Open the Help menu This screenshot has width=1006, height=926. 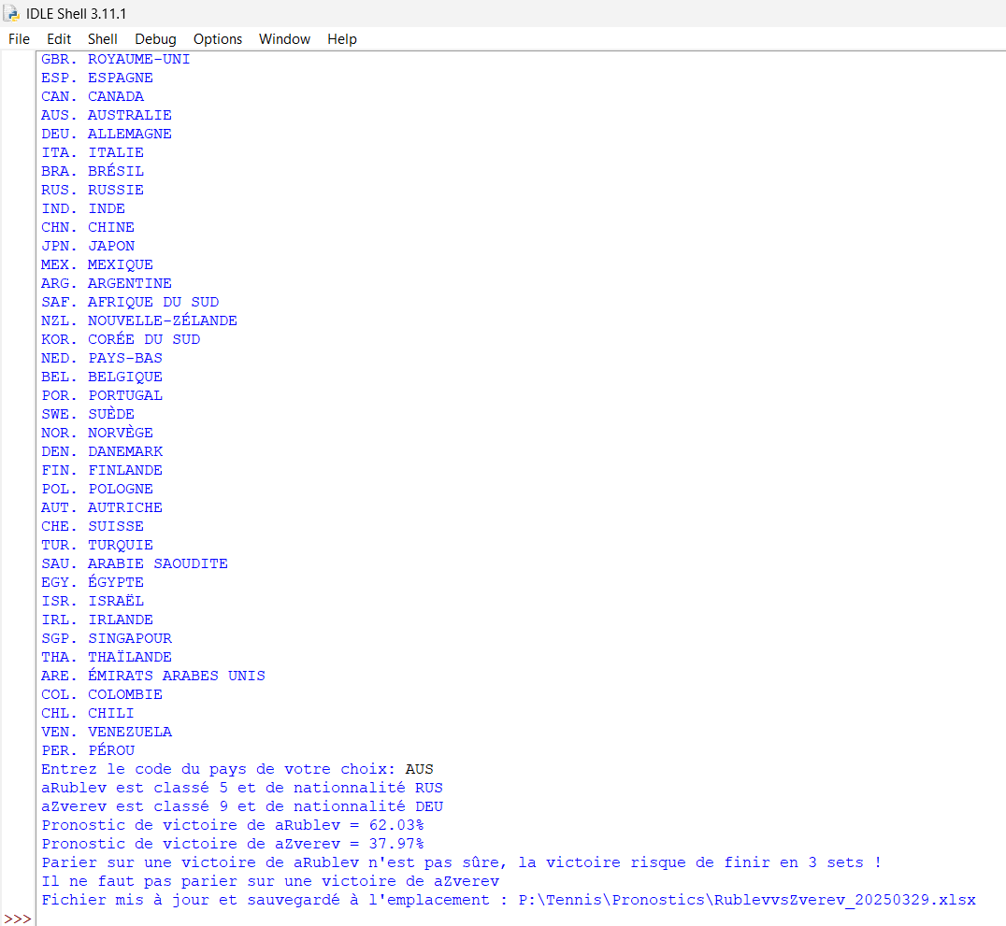[342, 39]
